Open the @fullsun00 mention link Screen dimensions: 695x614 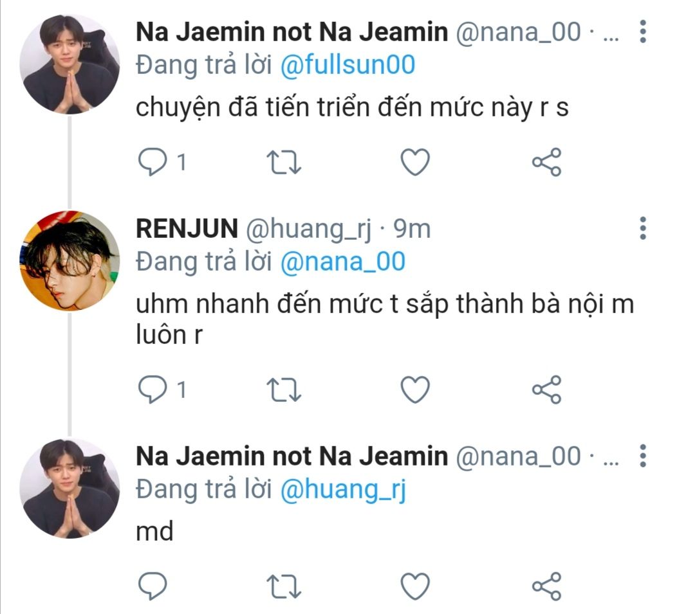click(x=348, y=66)
